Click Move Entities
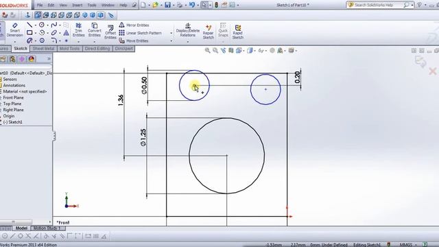The image size is (439, 247). tap(134, 41)
